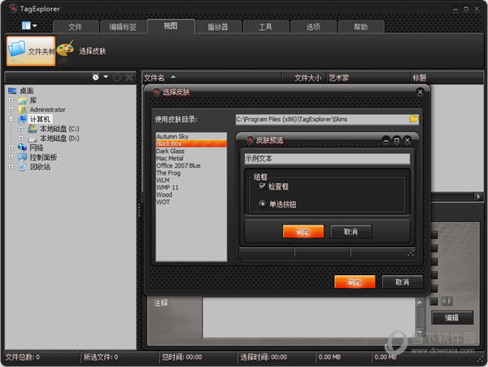This screenshot has width=488, height=367.
Task: Sort by the 标题 column header
Action: (x=447, y=77)
